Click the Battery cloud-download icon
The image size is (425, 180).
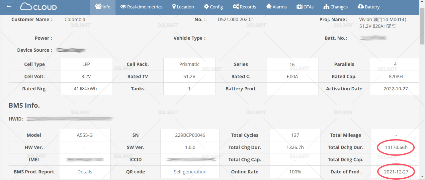[x=361, y=6]
